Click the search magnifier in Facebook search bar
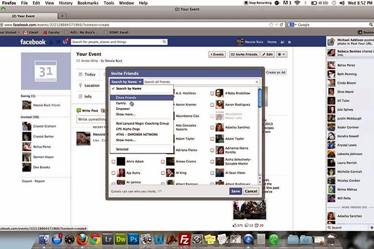The height and width of the screenshot is (249, 374). pos(165,42)
